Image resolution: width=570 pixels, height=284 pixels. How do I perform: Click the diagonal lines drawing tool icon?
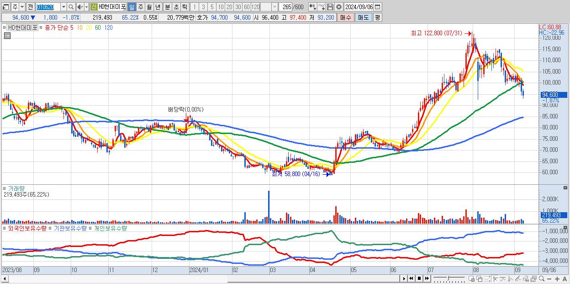518,279
